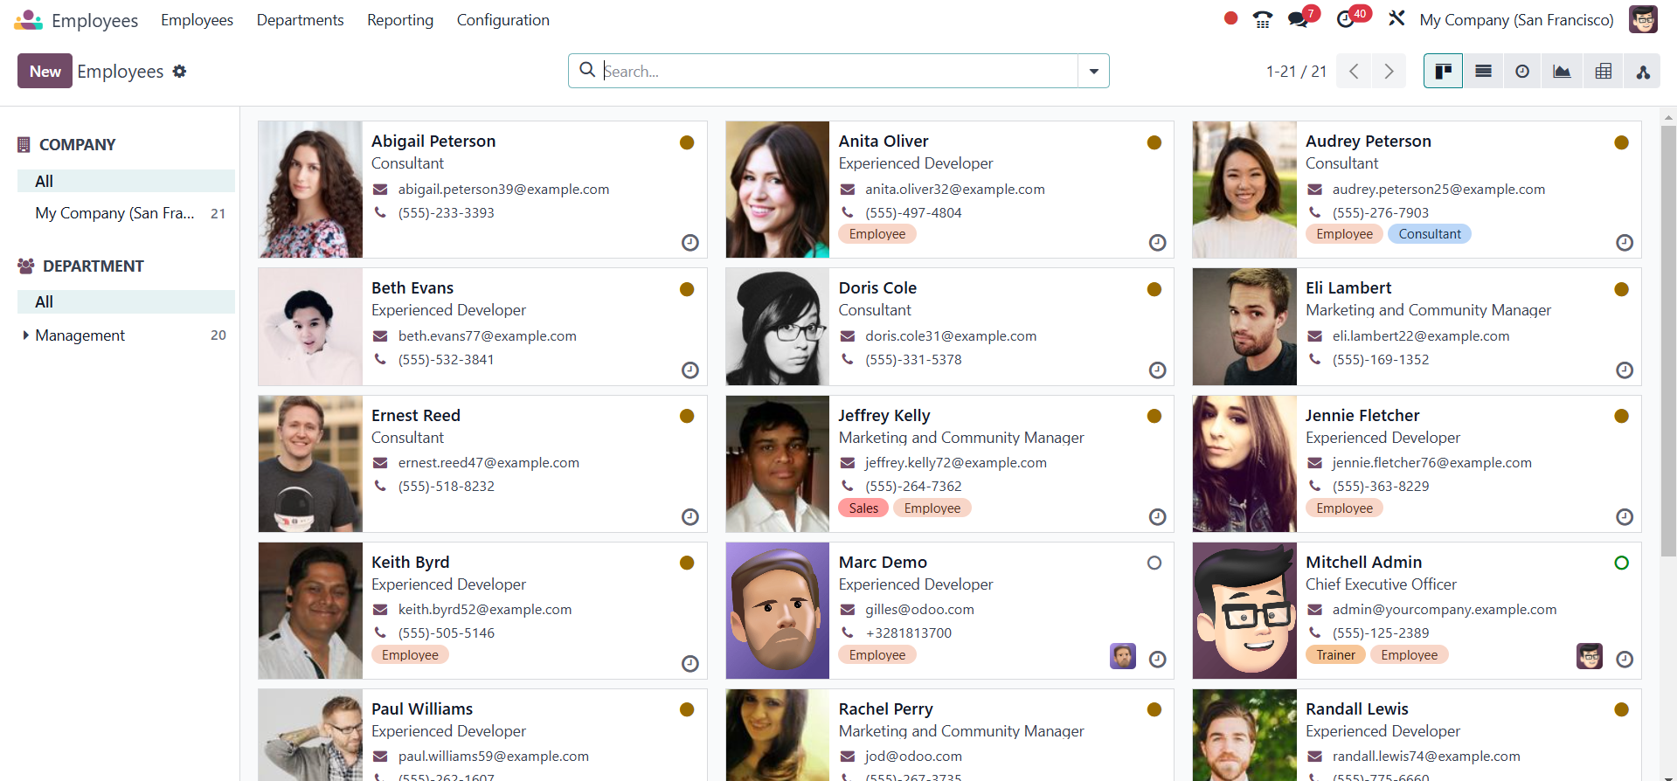The width and height of the screenshot is (1677, 781).
Task: Select All under Department filter
Action: (126, 301)
